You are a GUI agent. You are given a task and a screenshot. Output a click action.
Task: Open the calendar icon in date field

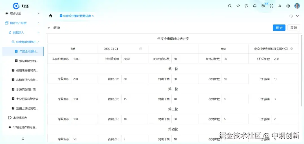[x=141, y=49]
